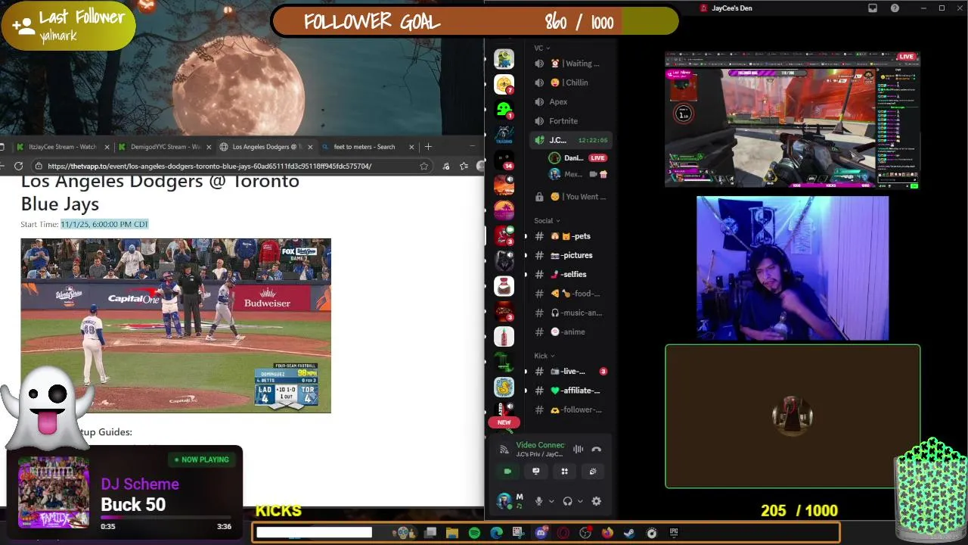Join the Waiting voice channel
Screen dimensions: 968x545
click(569, 64)
